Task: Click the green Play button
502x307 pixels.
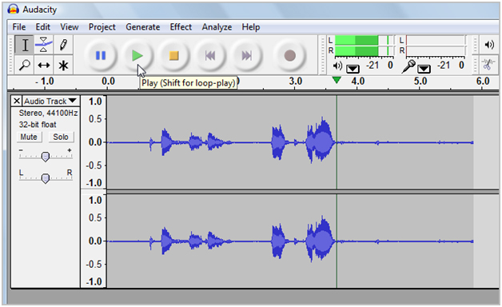Action: coord(137,56)
